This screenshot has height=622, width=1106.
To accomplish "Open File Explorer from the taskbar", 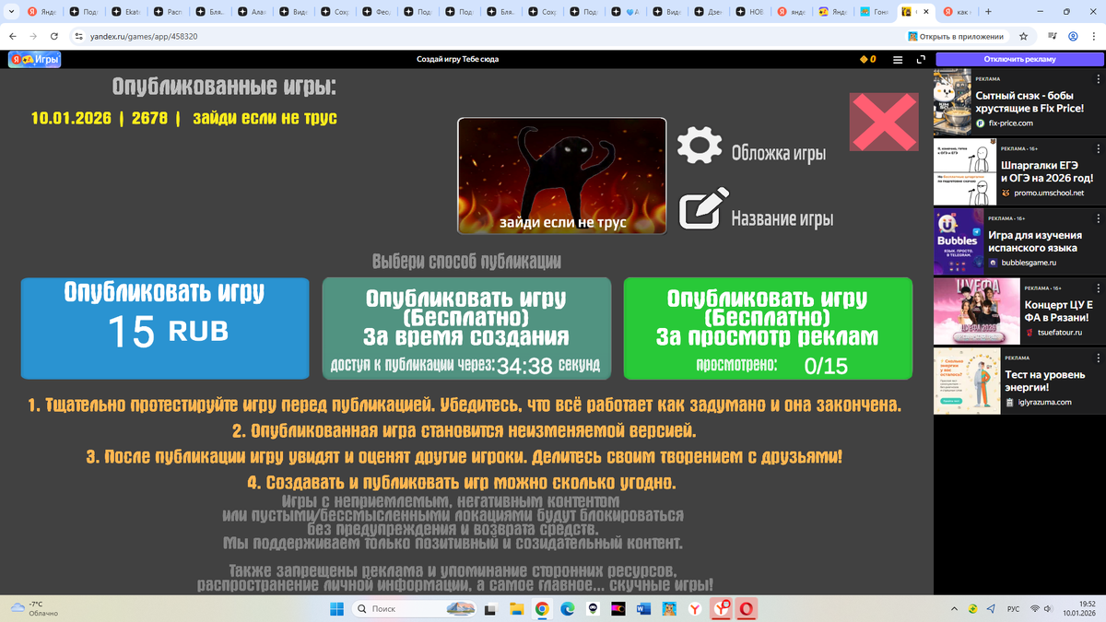I will [517, 608].
